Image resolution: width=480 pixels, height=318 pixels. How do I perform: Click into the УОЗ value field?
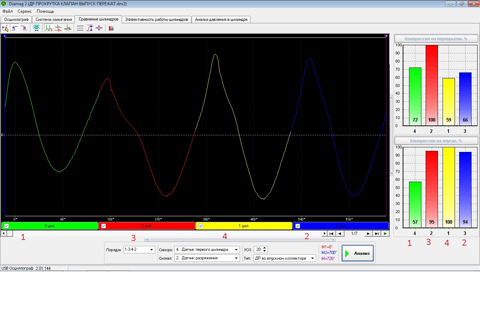[x=258, y=249]
